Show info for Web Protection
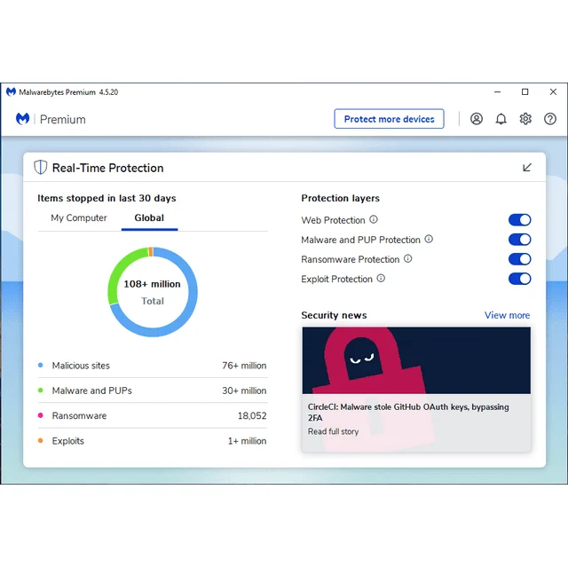The image size is (568, 568). [374, 219]
